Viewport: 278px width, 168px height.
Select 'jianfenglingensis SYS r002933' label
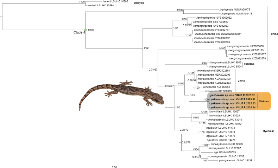coord(211,26)
